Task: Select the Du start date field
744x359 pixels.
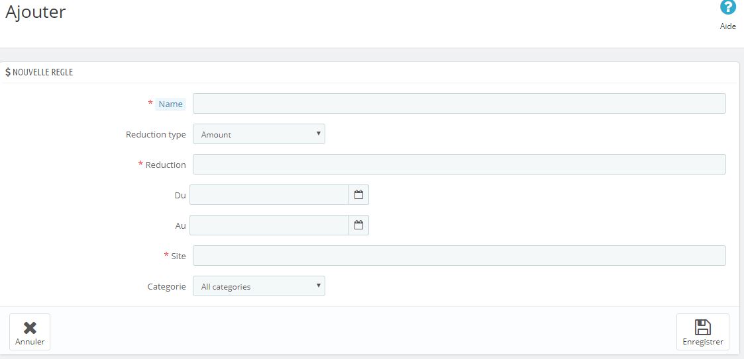Action: pyautogui.click(x=269, y=195)
